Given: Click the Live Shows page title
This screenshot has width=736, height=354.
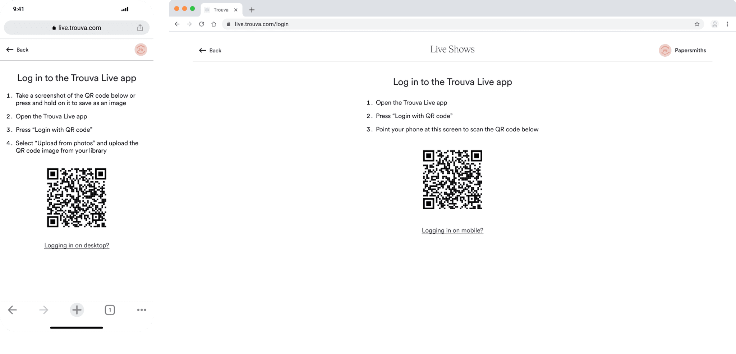Looking at the screenshot, I should click(452, 49).
